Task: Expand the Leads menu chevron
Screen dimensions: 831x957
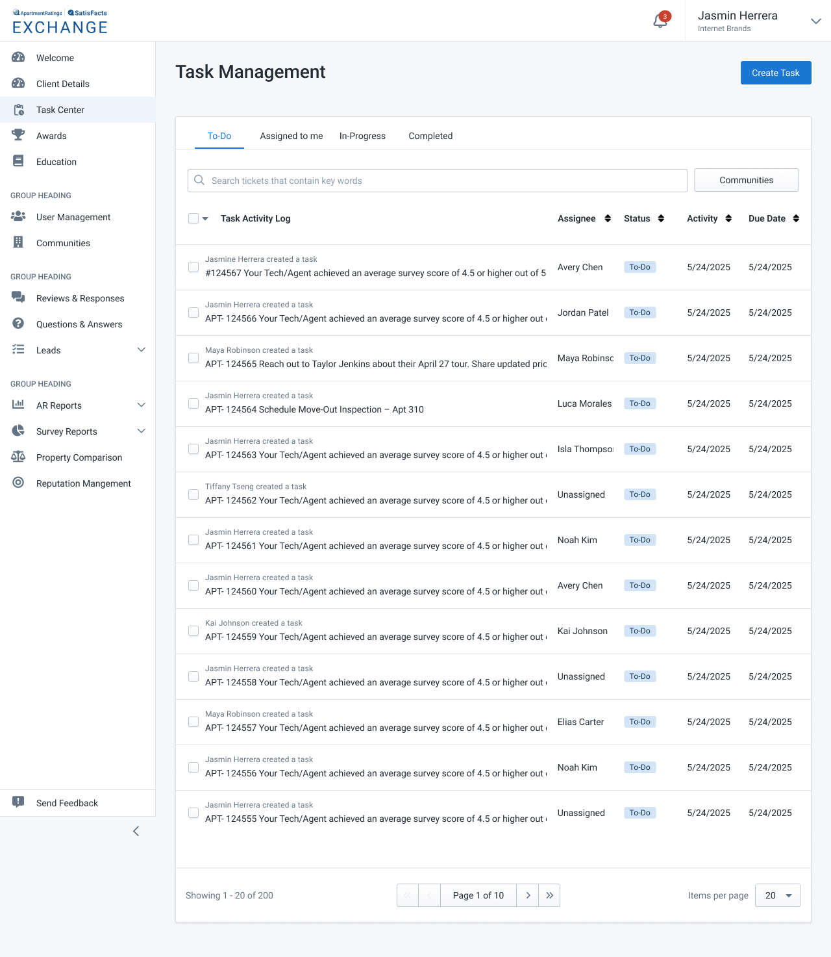Action: [142, 350]
